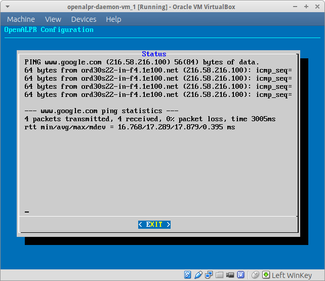Click the Status dialog title
Image resolution: width=325 pixels, height=281 pixels.
(x=154, y=54)
